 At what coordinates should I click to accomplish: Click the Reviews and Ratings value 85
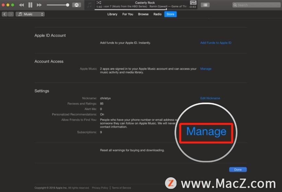[x=102, y=104]
